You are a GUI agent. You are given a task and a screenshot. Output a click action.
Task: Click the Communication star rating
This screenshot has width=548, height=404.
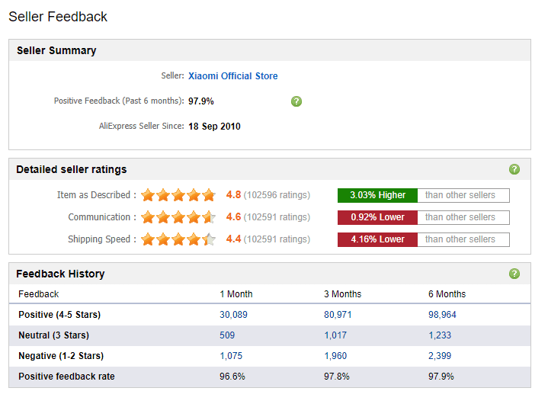pos(178,217)
